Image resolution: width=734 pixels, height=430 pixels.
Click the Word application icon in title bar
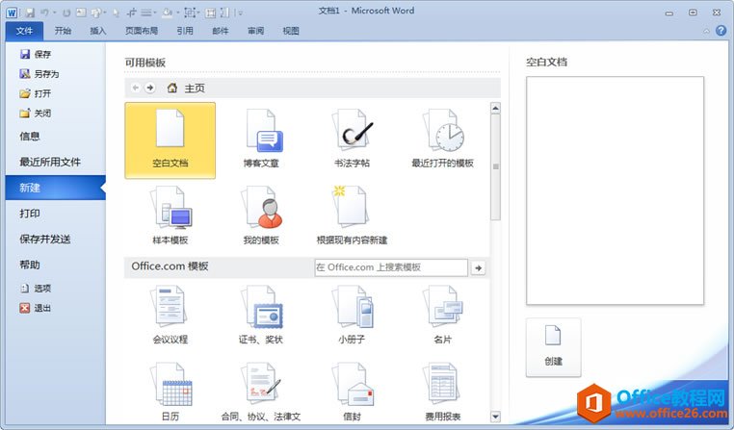pyautogui.click(x=12, y=13)
